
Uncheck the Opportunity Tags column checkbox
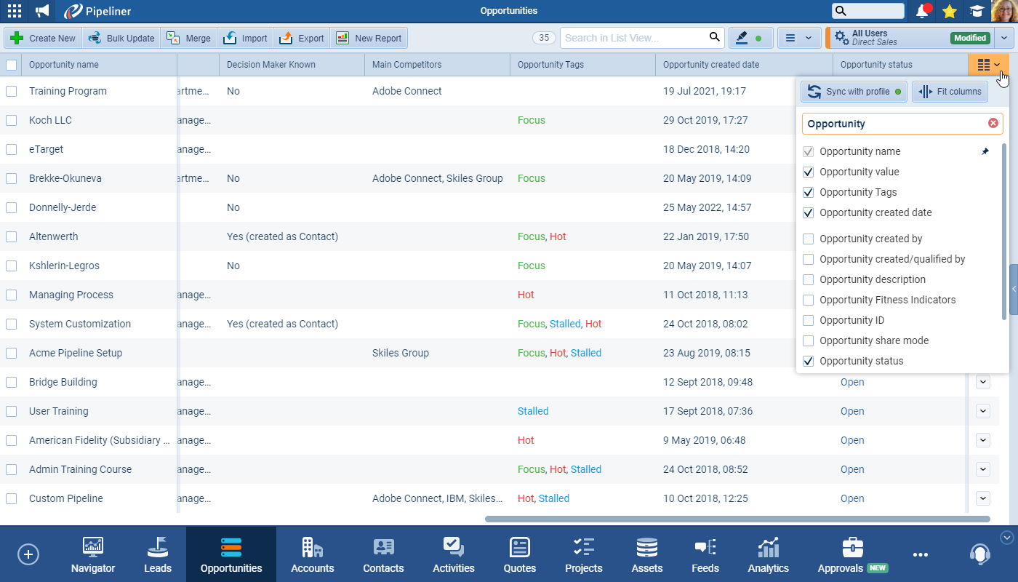tap(808, 192)
